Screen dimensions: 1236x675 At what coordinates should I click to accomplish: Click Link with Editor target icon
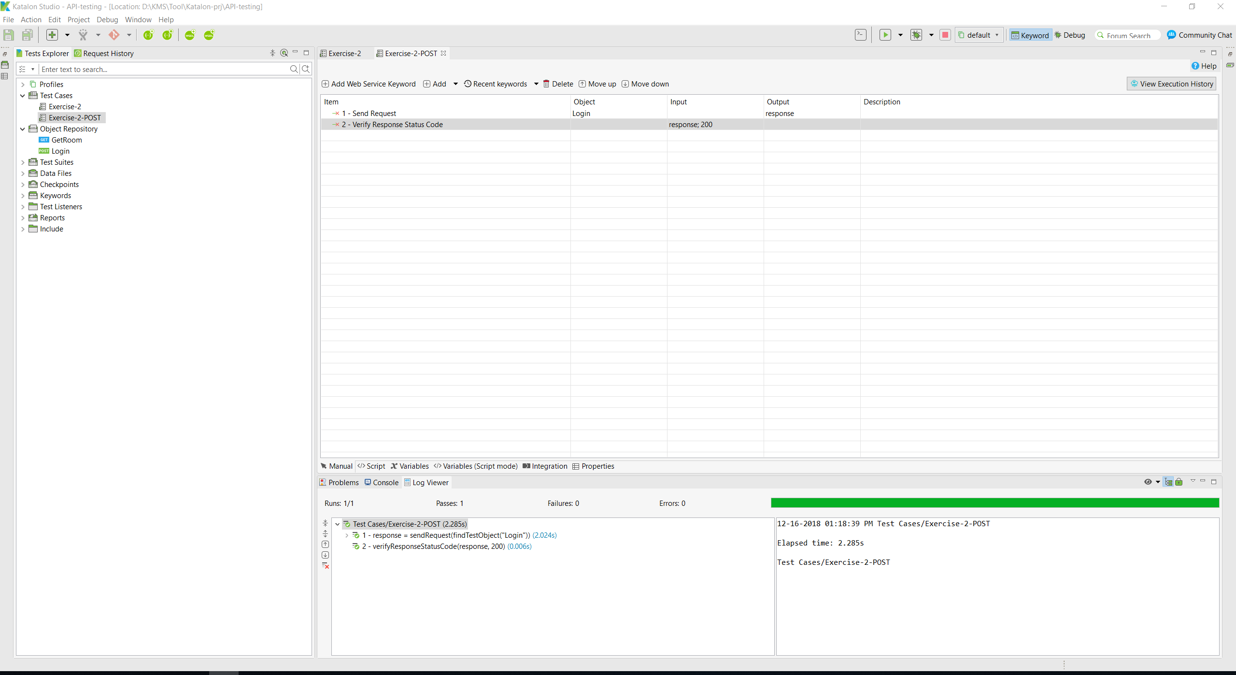284,53
